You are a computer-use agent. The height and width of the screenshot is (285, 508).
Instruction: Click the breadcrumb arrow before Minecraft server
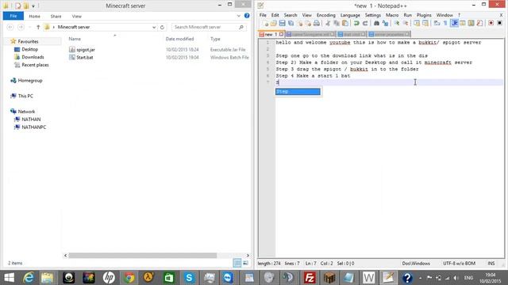[x=54, y=27]
